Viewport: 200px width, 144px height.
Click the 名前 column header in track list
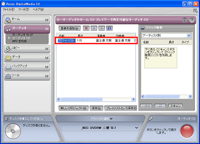tap(66, 35)
